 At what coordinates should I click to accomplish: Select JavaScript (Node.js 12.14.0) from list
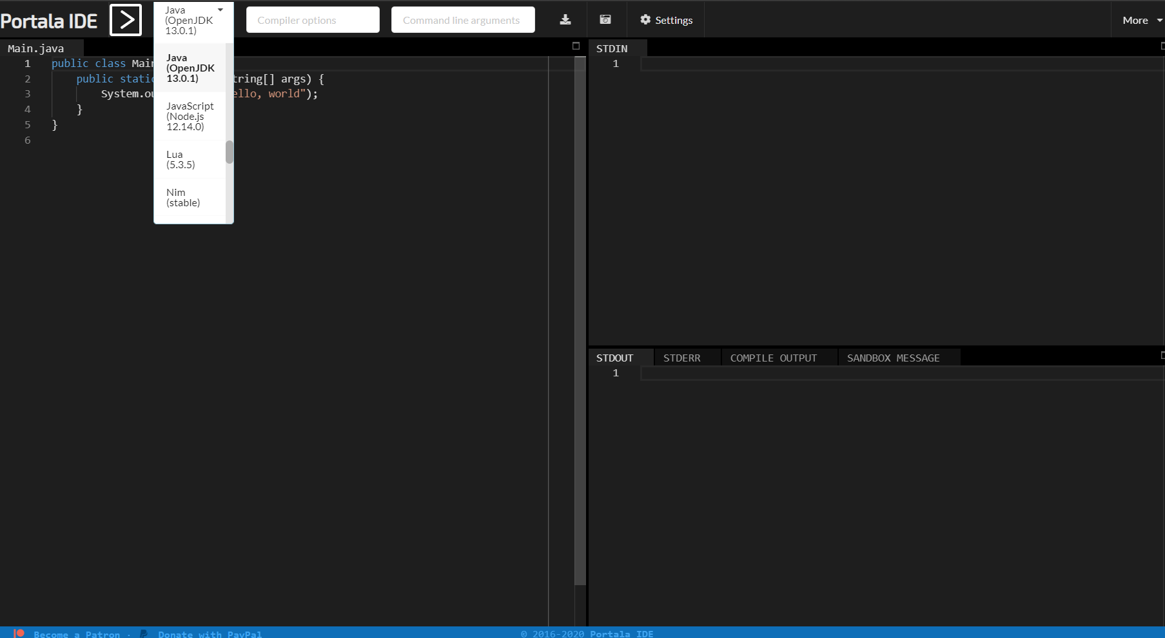tap(190, 116)
